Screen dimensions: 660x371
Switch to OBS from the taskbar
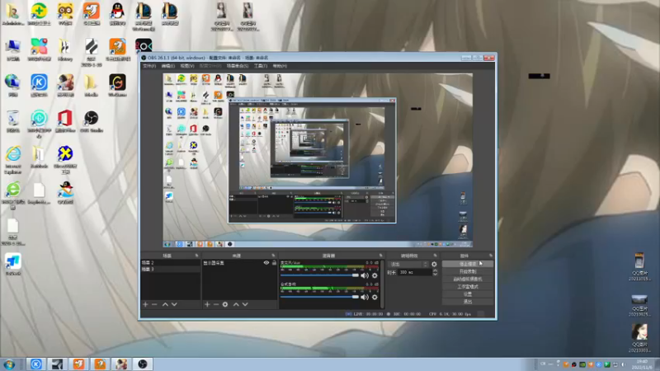[142, 364]
